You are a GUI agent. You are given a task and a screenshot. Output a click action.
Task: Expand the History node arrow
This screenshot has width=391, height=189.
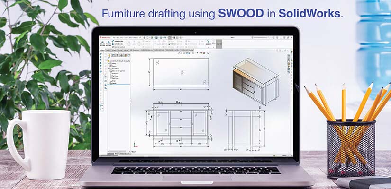[108, 64]
